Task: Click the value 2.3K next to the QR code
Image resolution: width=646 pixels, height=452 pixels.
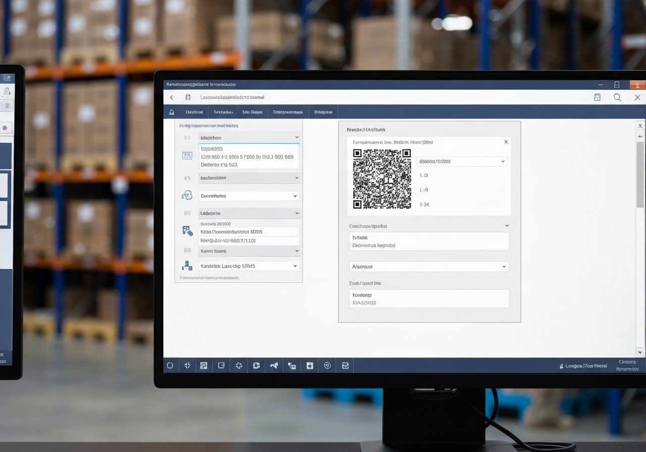Action: click(424, 205)
